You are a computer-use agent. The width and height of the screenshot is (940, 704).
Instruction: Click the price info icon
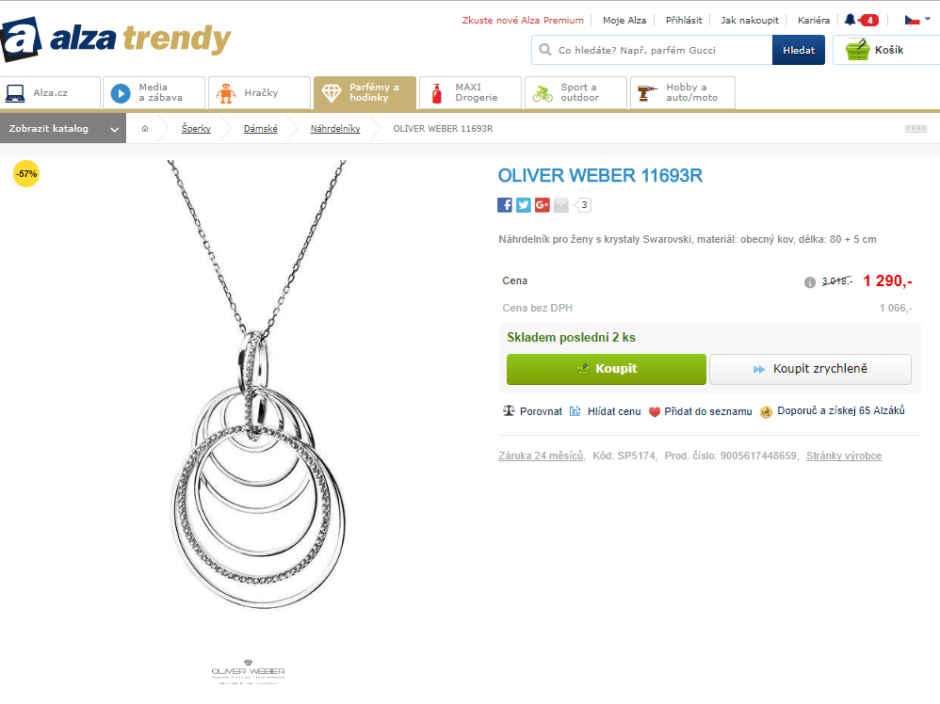(810, 282)
